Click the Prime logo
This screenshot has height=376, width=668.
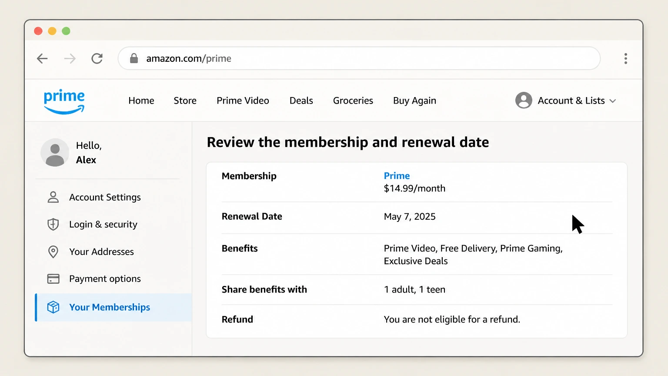point(64,101)
